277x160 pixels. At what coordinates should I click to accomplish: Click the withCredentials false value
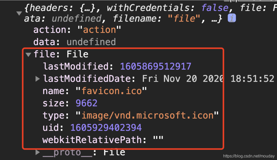click(215, 8)
